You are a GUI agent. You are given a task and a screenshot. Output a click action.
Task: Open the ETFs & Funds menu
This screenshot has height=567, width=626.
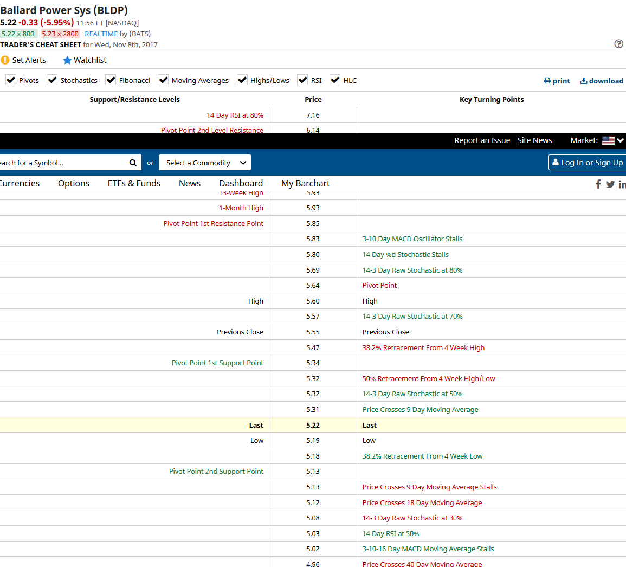point(134,183)
